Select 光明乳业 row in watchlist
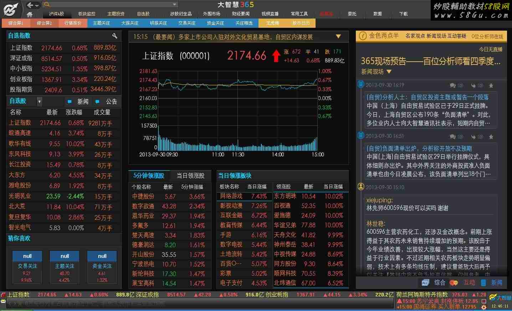The height and width of the screenshot is (311, 512). 63,196
